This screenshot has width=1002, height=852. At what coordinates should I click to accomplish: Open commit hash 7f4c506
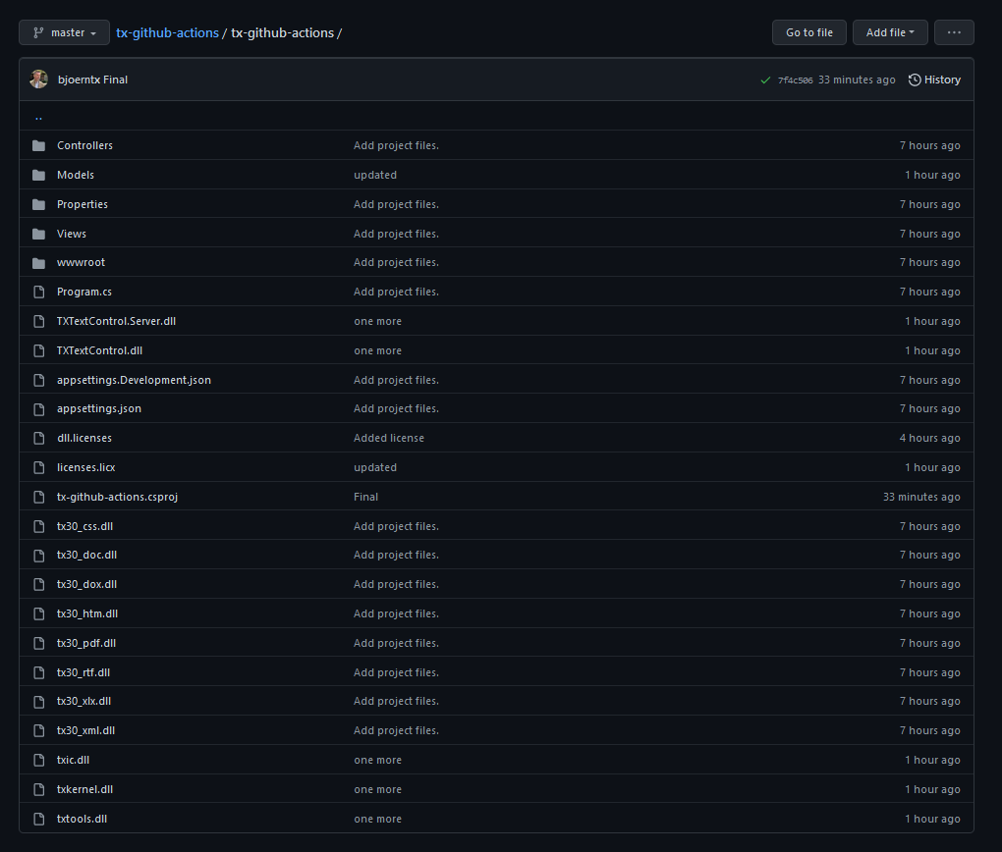[x=795, y=80]
